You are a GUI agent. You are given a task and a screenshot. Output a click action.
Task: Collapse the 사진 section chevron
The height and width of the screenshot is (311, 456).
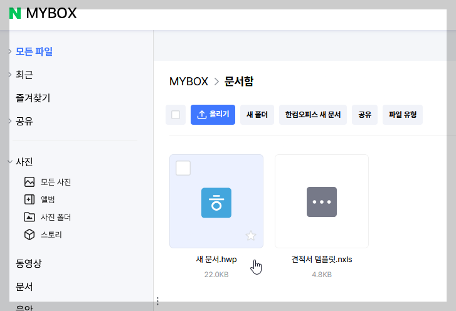pos(10,162)
